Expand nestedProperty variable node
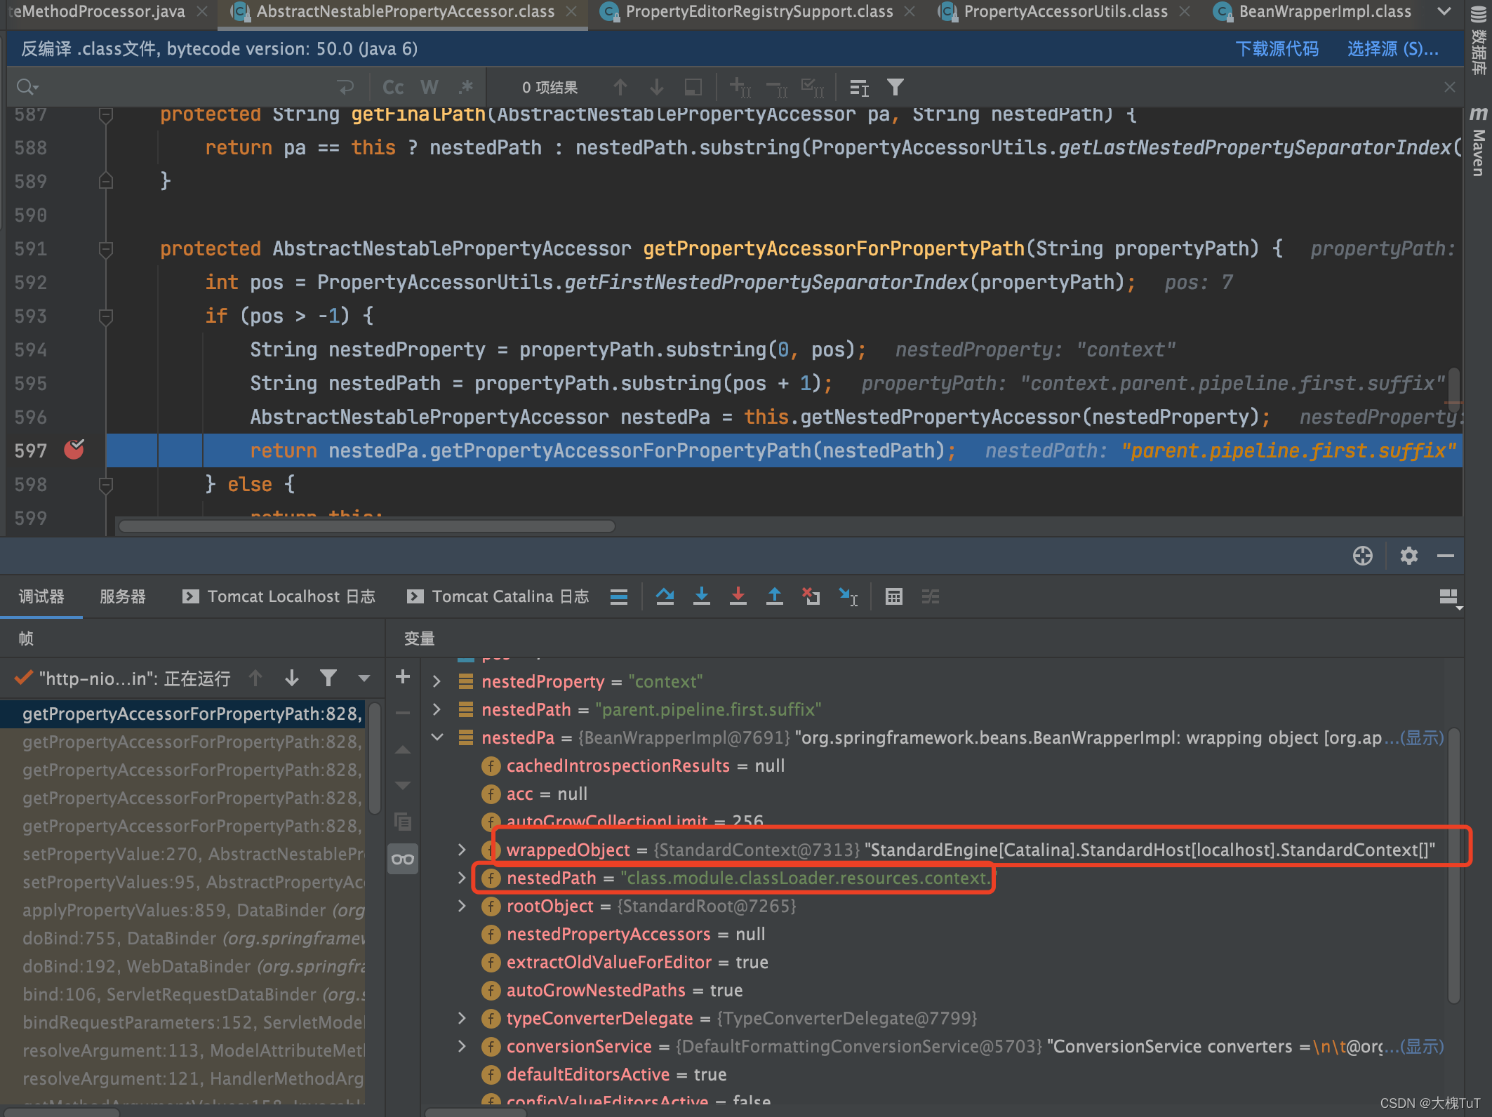Viewport: 1492px width, 1117px height. 437,681
